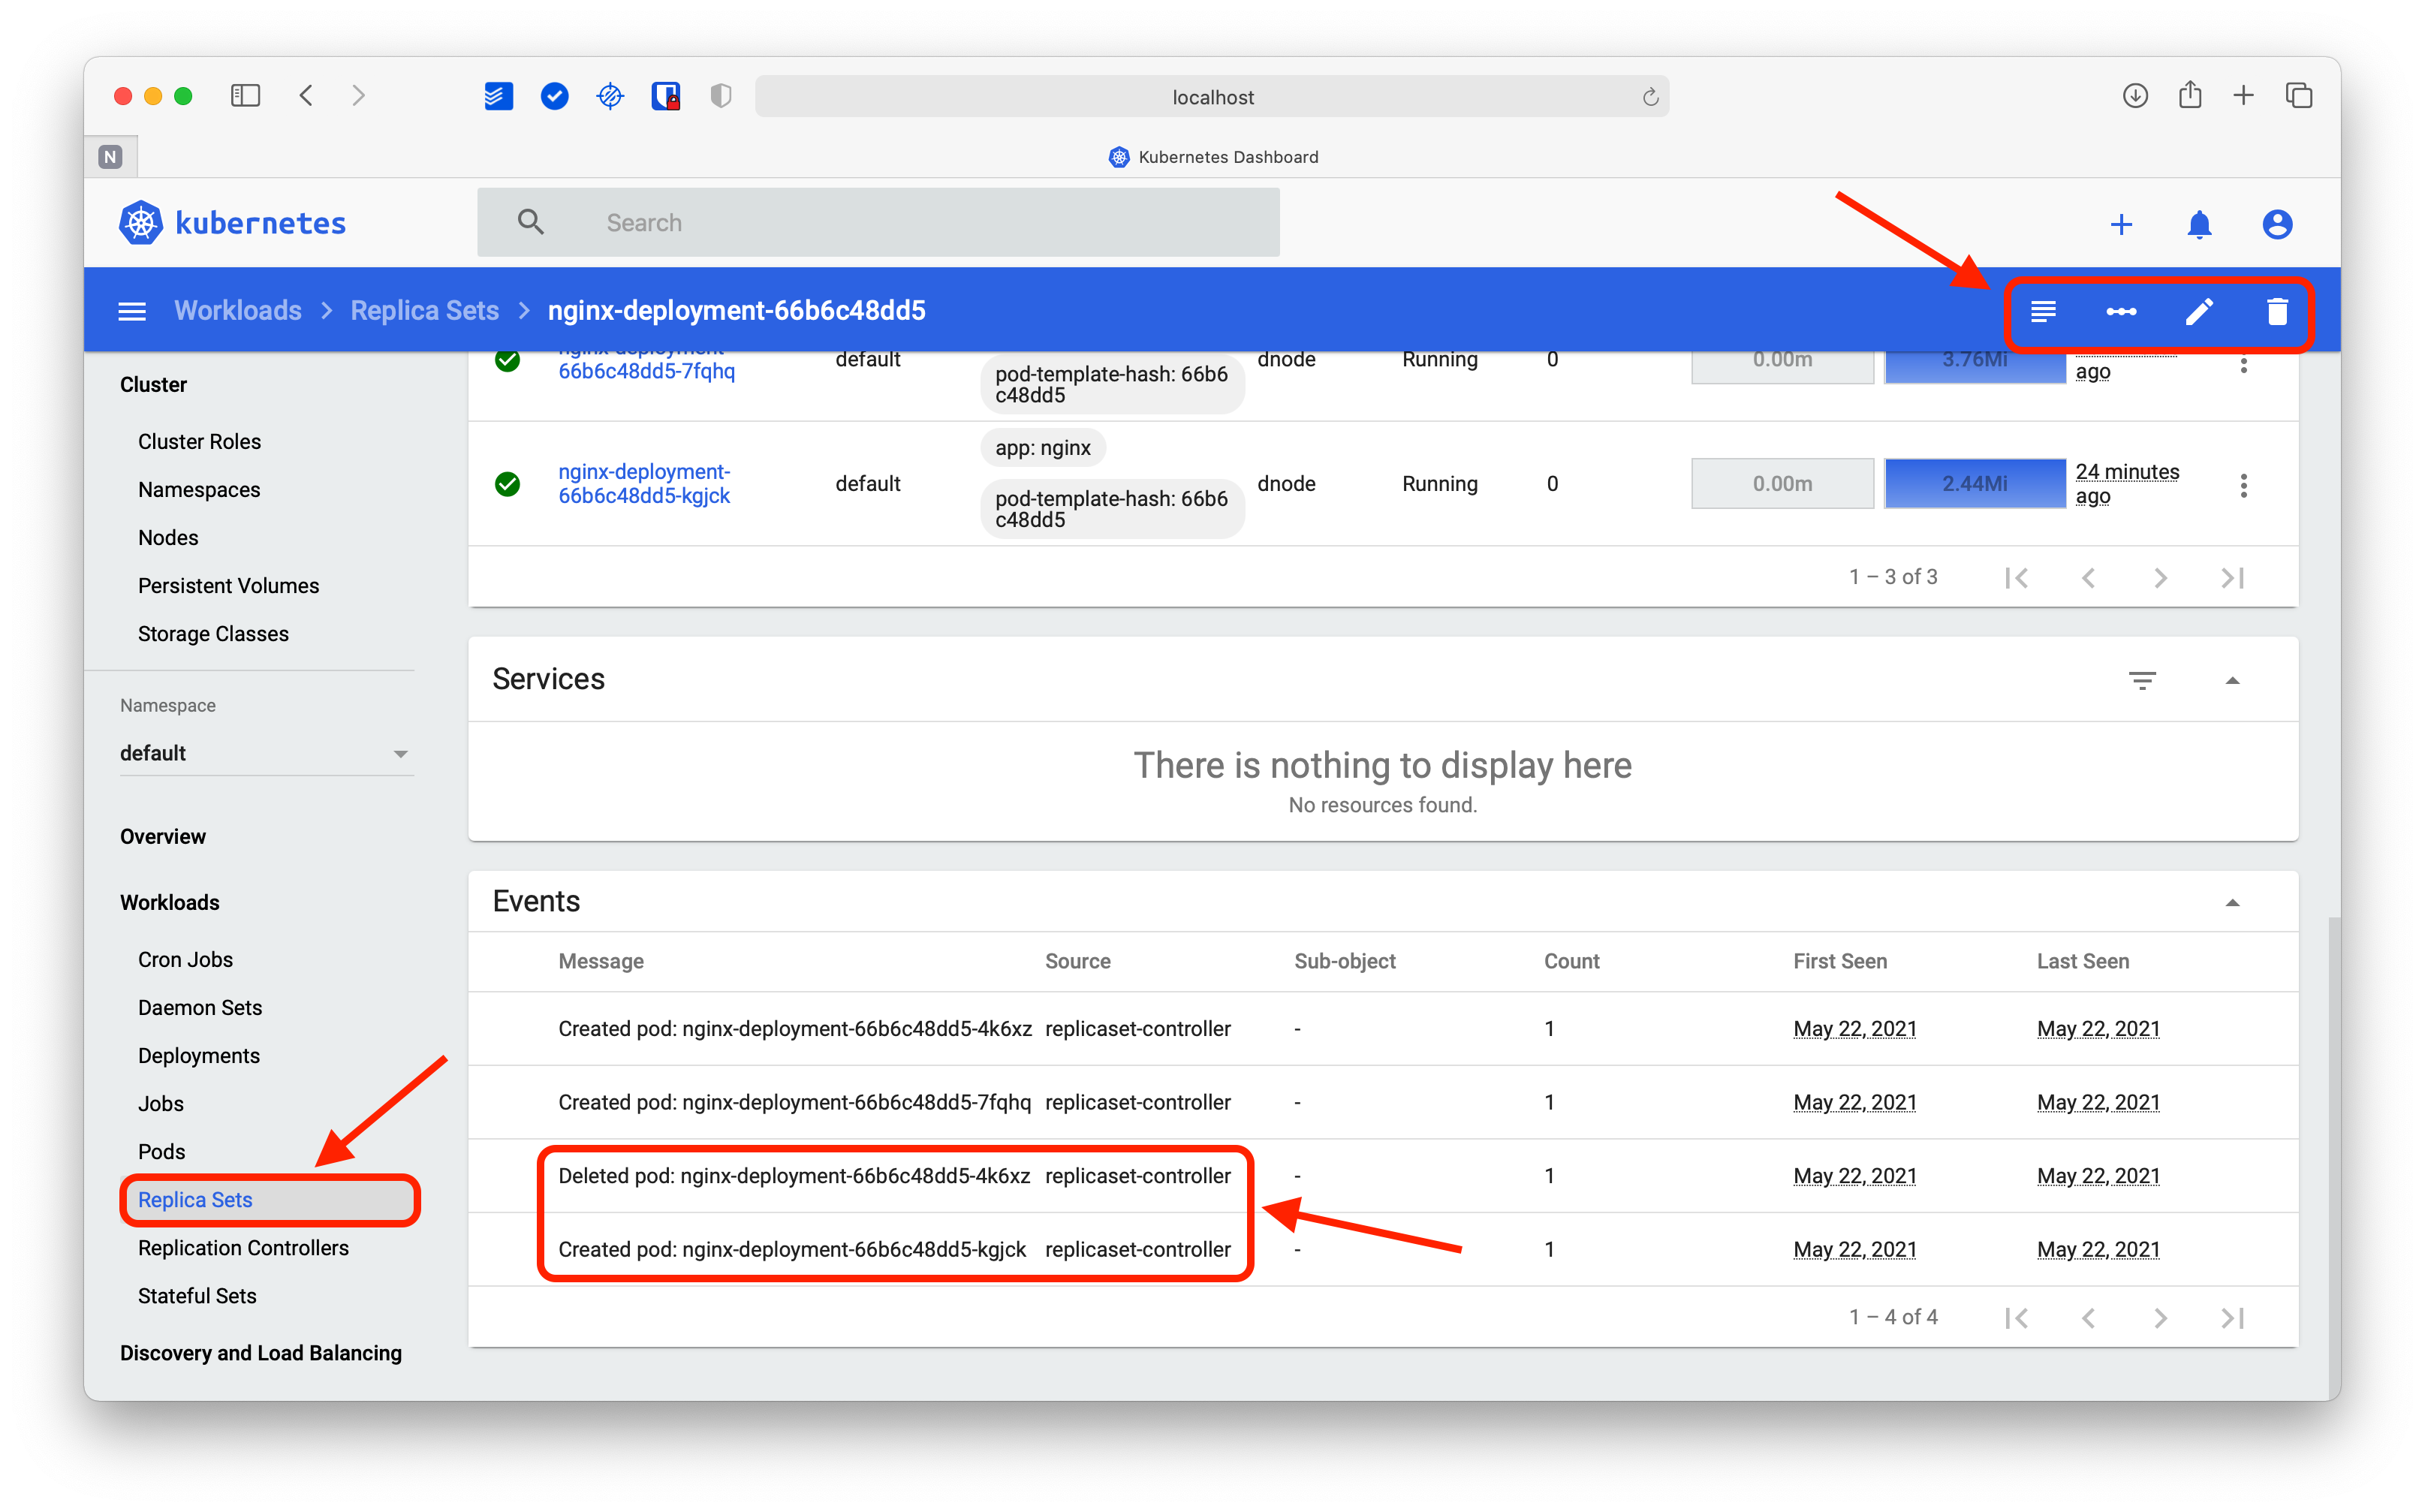Click the Message column header
This screenshot has width=2425, height=1512.
(600, 961)
